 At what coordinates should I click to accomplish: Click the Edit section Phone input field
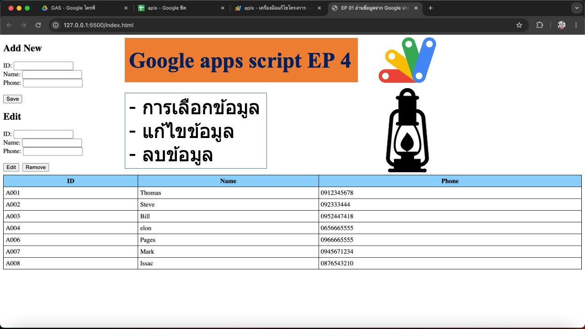pos(53,151)
